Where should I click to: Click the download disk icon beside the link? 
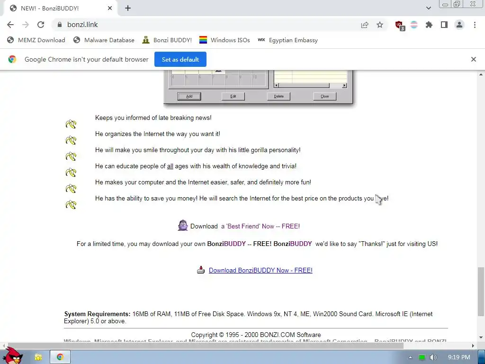(201, 270)
